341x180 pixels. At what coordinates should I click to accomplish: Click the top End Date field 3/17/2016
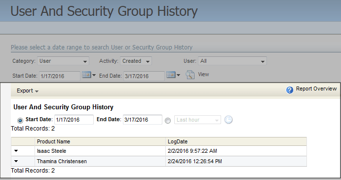[x=144, y=76]
